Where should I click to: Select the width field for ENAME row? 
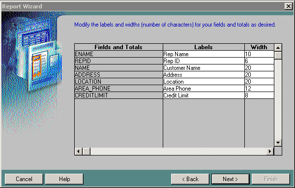coord(259,54)
